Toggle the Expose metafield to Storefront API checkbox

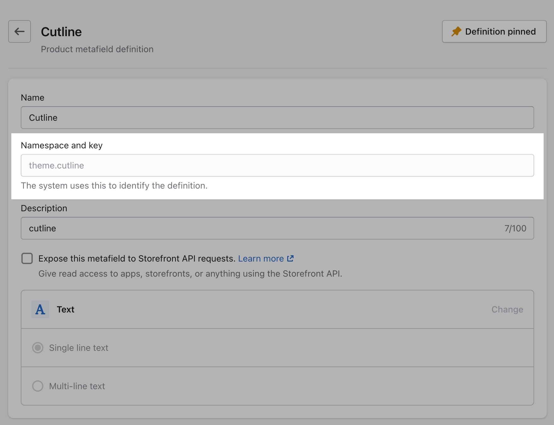[x=27, y=258]
